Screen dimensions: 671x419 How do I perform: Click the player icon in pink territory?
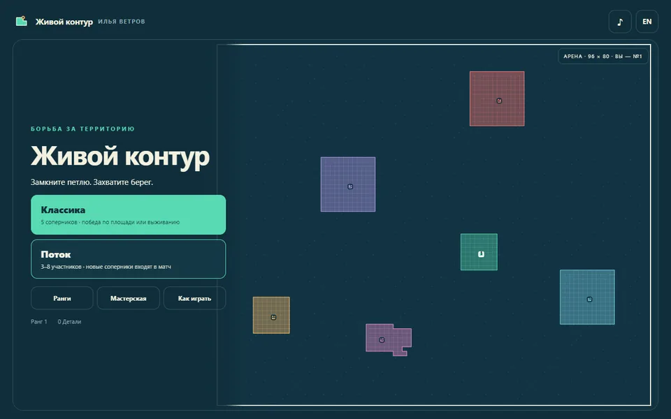(382, 340)
